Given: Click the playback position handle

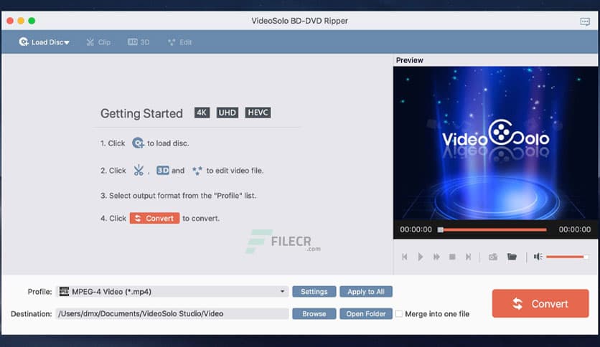Looking at the screenshot, I should tap(441, 229).
